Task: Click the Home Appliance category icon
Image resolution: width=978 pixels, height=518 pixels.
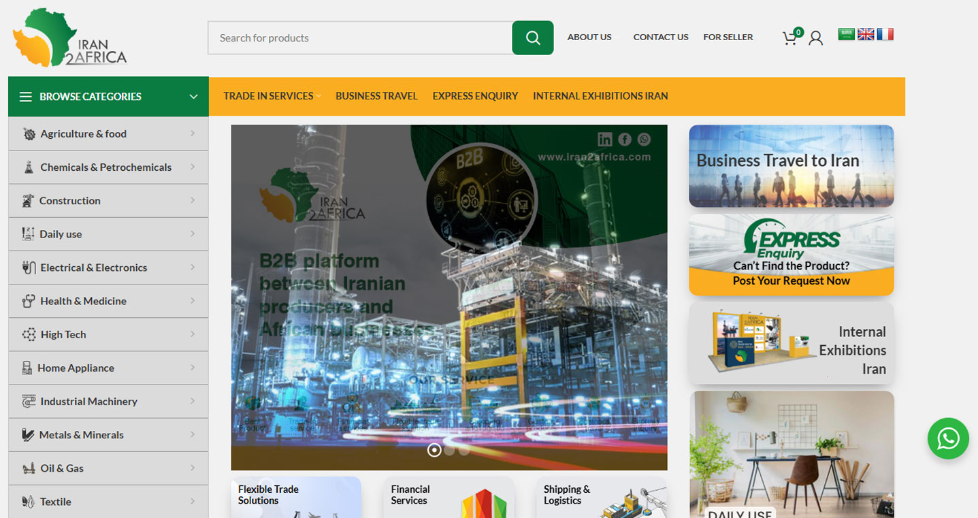Action: click(x=27, y=368)
